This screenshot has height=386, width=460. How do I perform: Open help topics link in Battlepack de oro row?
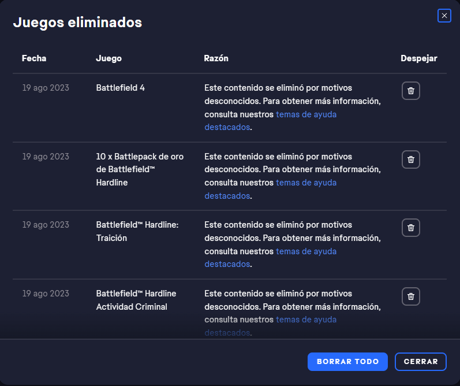(306, 183)
